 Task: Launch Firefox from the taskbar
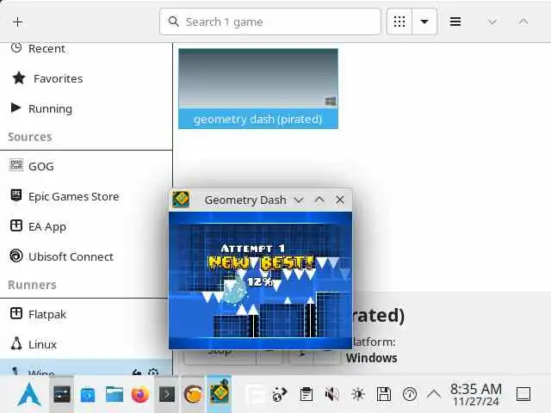[x=140, y=394]
